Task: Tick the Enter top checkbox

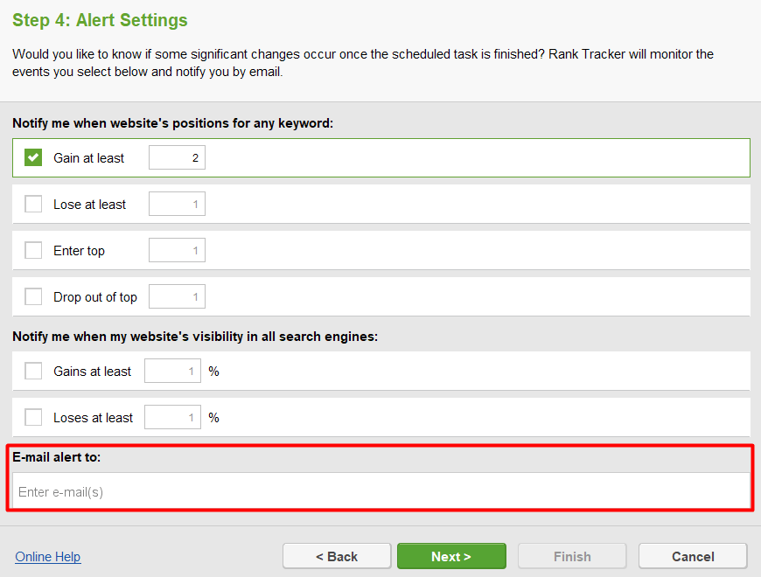Action: coord(33,250)
